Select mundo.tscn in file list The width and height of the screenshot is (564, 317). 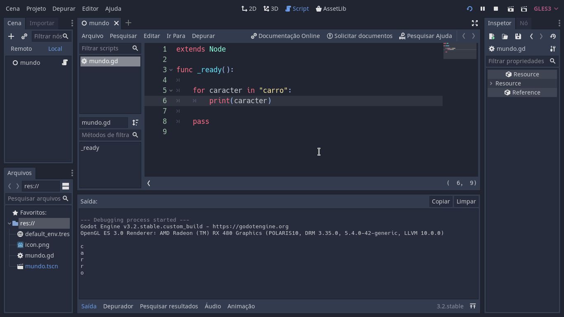(41, 266)
